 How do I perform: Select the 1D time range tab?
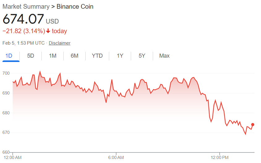[9, 56]
